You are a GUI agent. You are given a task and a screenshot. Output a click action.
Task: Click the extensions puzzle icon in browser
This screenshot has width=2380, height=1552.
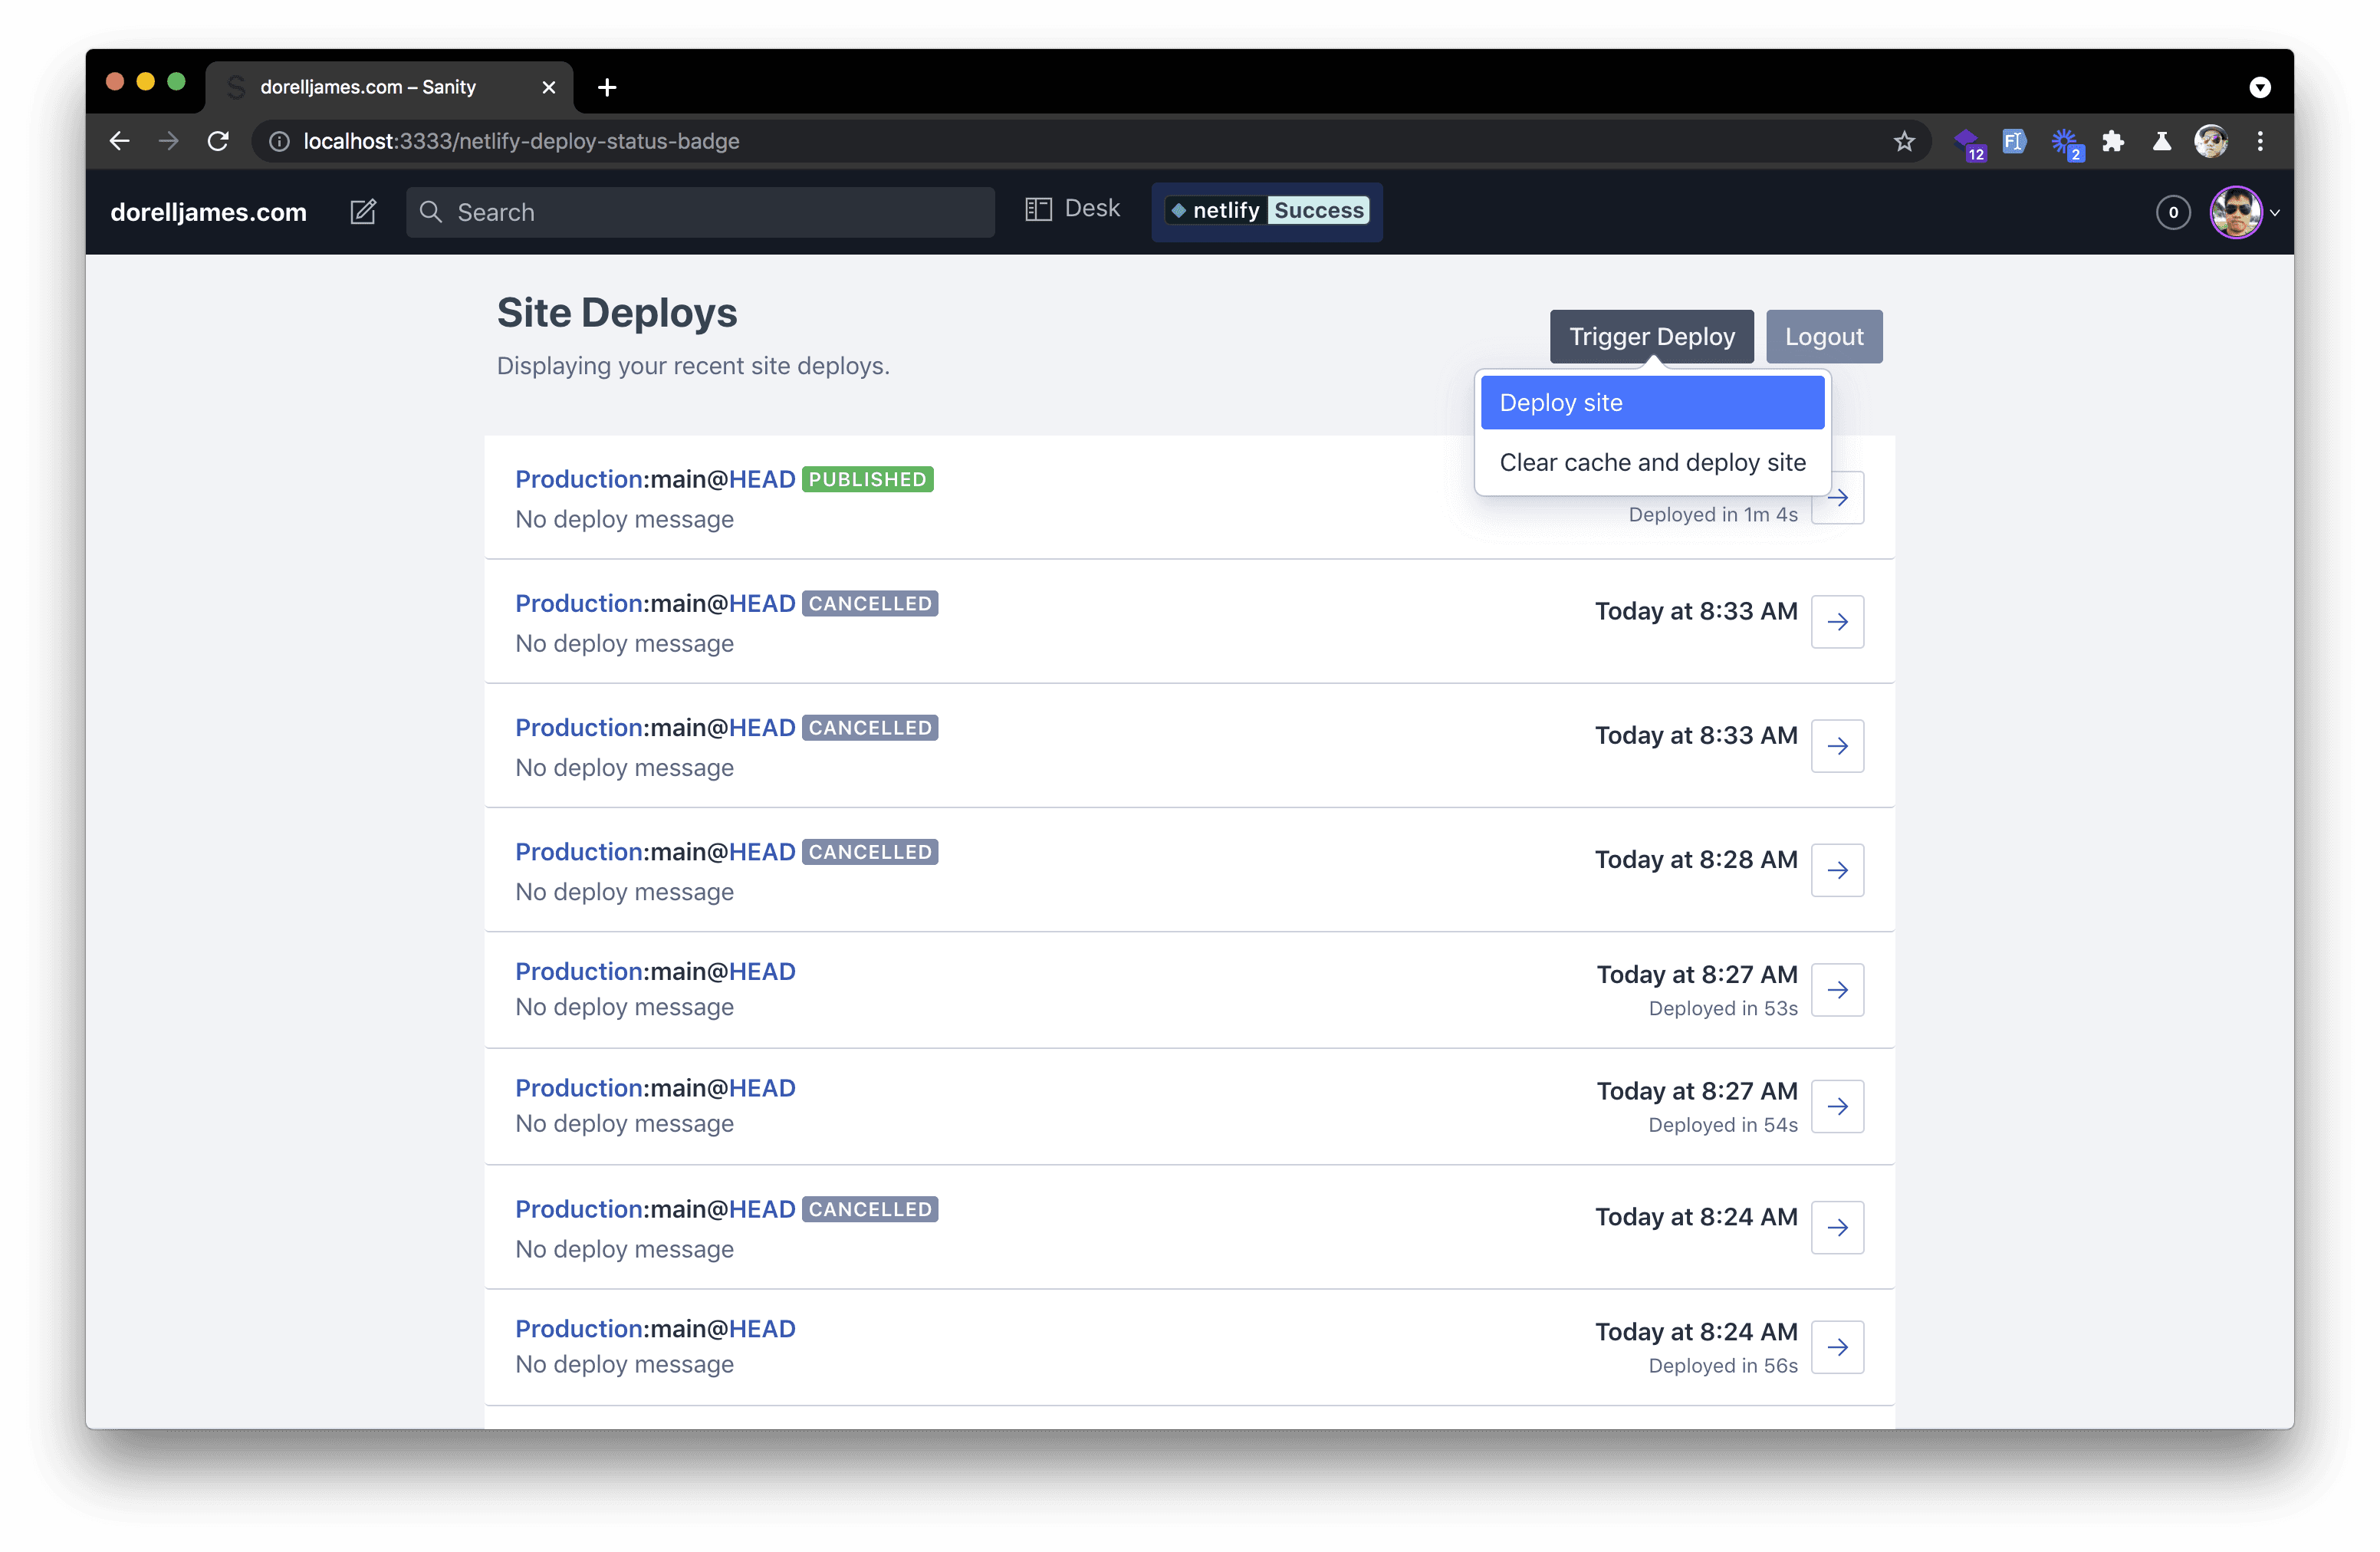click(x=2113, y=140)
